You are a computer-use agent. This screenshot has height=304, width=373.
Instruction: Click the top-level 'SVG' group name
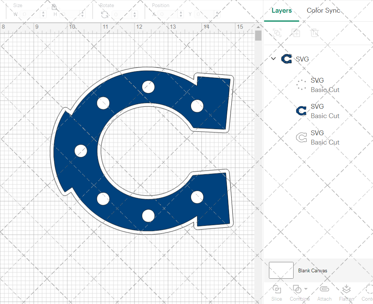[x=302, y=59]
